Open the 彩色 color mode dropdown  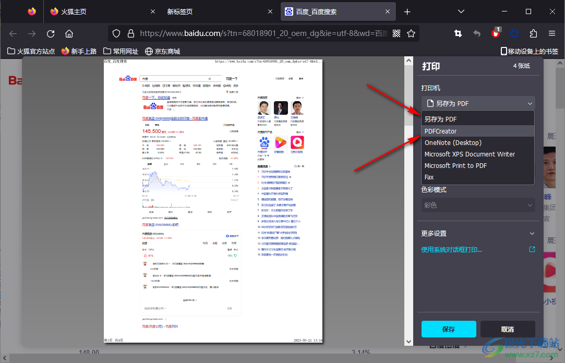478,205
